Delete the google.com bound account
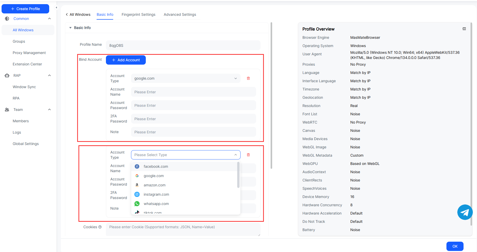 [248, 78]
